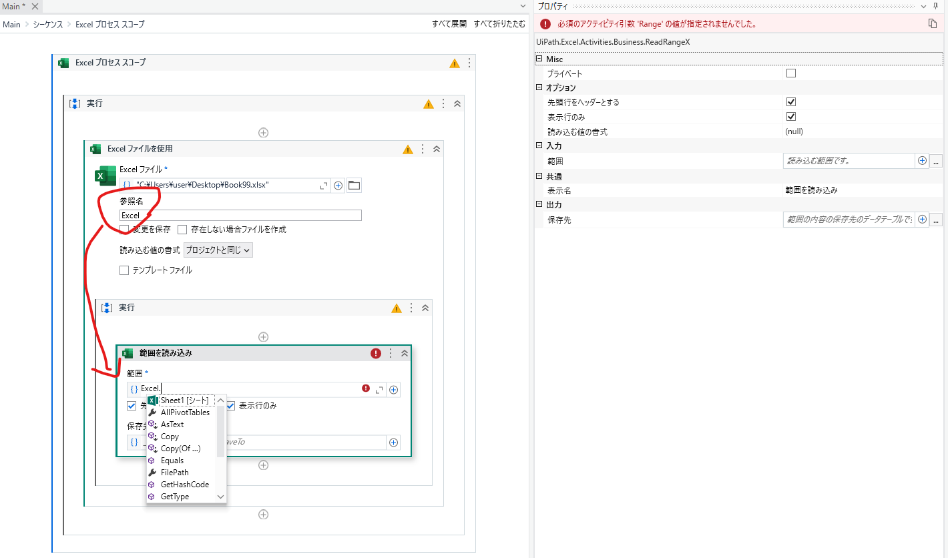Click plus button for 保存先 in Properties panel
The width and height of the screenshot is (948, 558).
[x=923, y=220]
